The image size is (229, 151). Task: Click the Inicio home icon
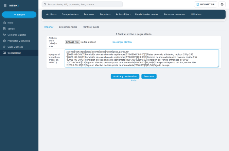click(x=4, y=23)
